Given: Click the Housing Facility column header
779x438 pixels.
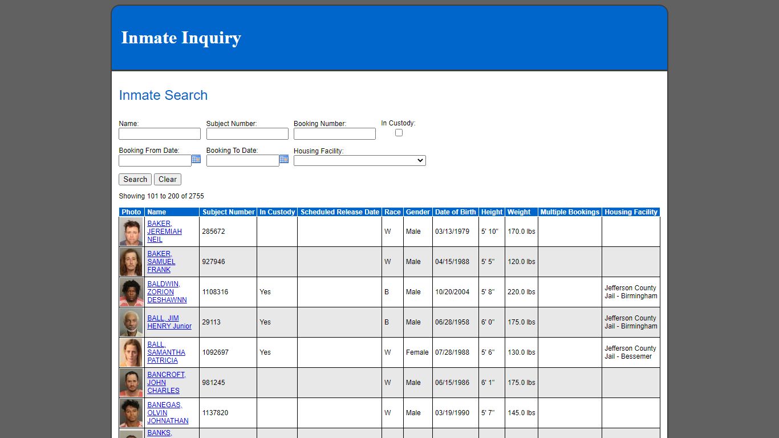Looking at the screenshot, I should [x=631, y=212].
